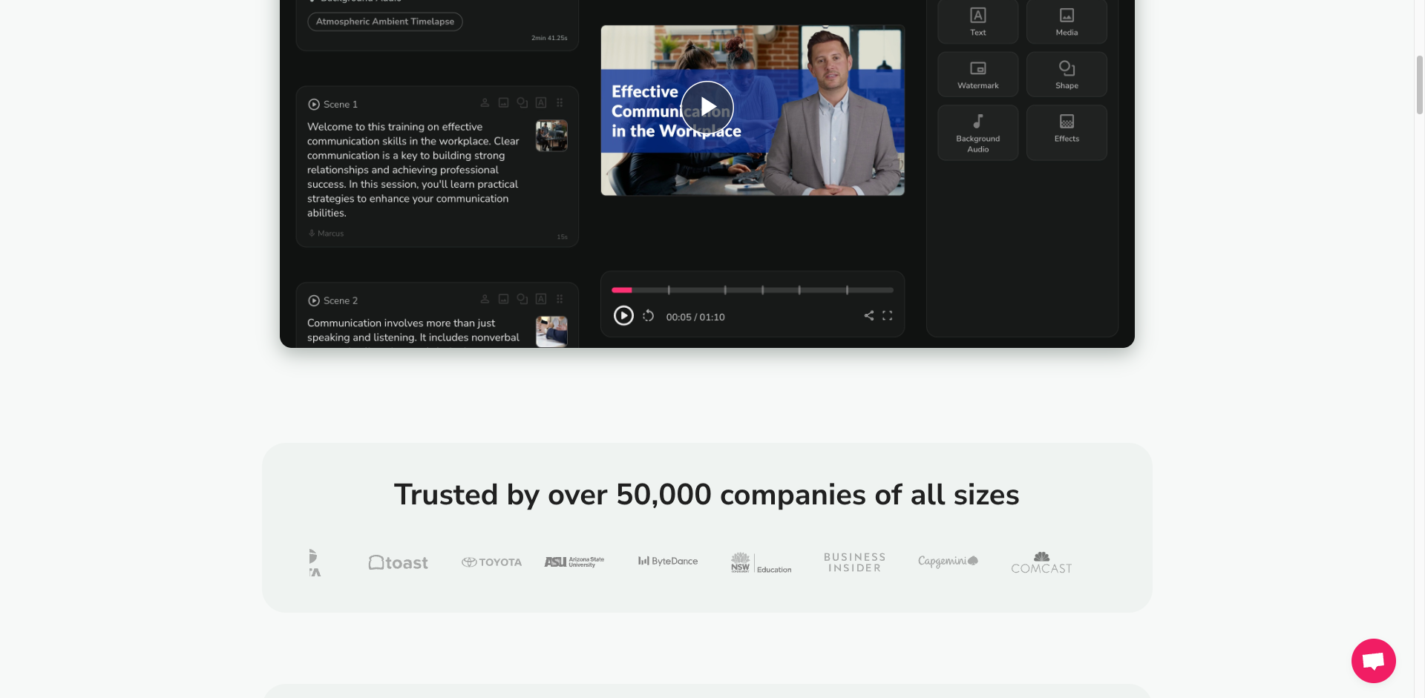
Task: Click the text icon in Scene 2
Action: pyautogui.click(x=541, y=299)
